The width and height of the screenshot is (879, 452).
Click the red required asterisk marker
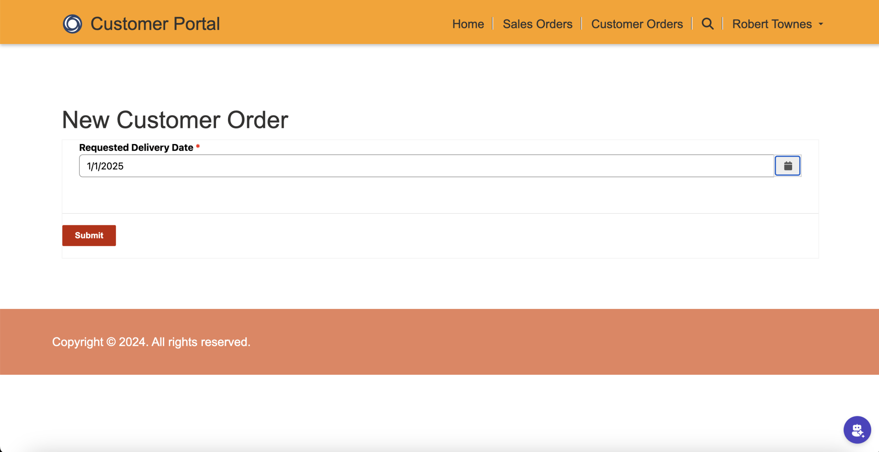pyautogui.click(x=198, y=147)
